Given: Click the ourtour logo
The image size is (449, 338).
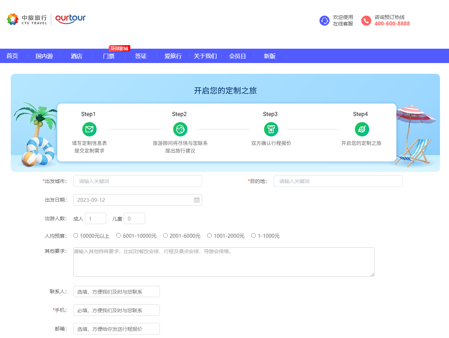Looking at the screenshot, I should pyautogui.click(x=70, y=19).
